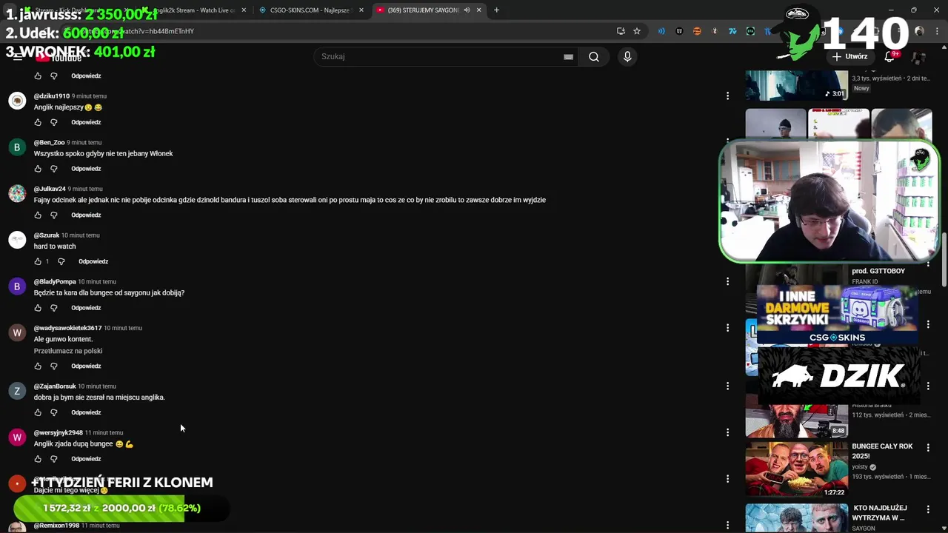This screenshot has height=533, width=948.
Task: Open the 3:01 video thumbnail at top
Action: click(797, 85)
